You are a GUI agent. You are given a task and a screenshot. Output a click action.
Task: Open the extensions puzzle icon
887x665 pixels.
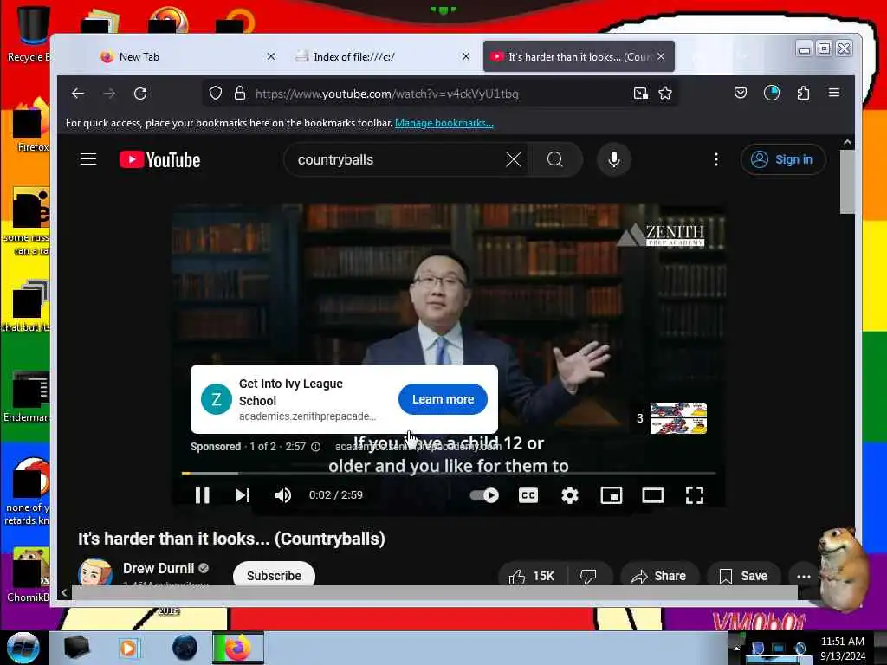coord(803,93)
